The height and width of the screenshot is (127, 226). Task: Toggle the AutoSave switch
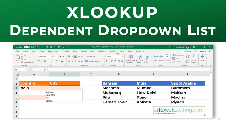click(27, 47)
